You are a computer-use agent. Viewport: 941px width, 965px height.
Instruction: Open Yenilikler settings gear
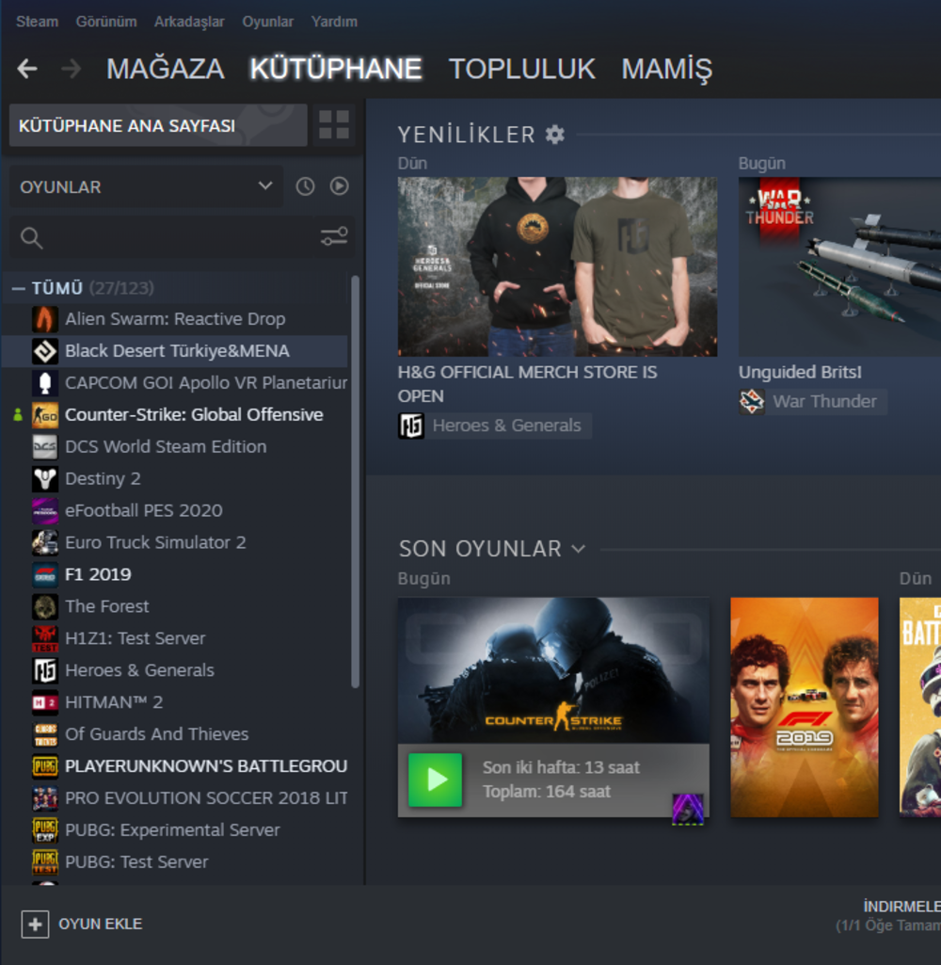tap(555, 135)
